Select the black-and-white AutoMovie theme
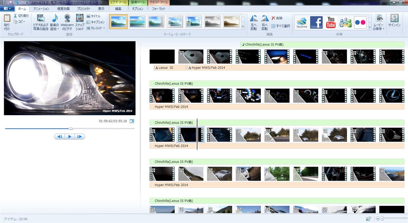Viewport: 408px width, 223px height. point(213,22)
